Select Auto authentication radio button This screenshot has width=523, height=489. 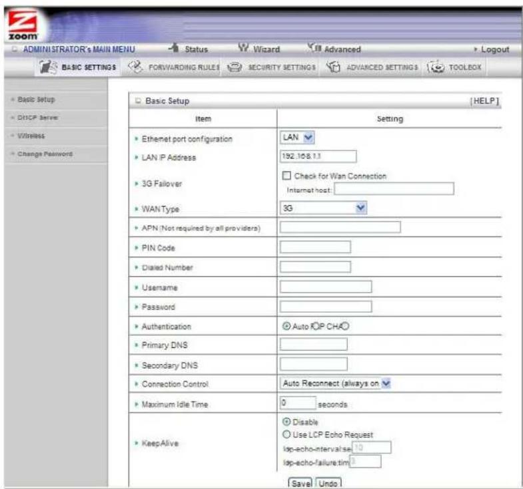(286, 326)
